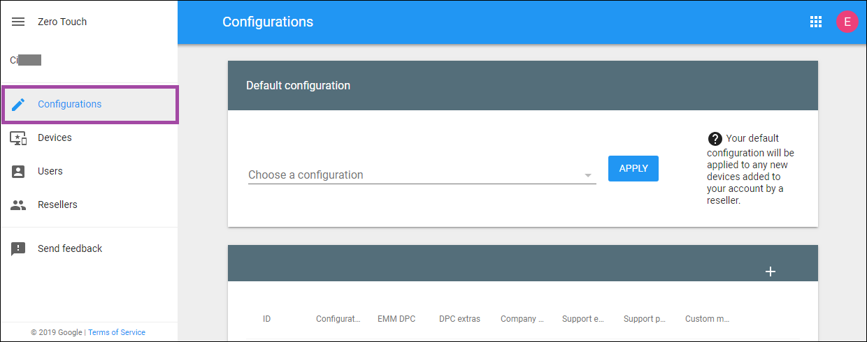
Task: Click the DPC extras column header
Action: tap(459, 319)
